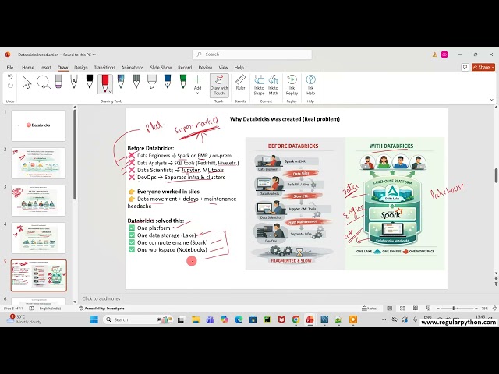
Task: Click the warning triangle icon in title bar
Action: point(434,55)
